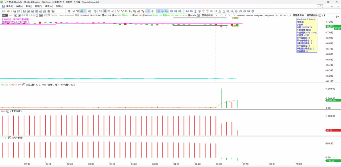The width and height of the screenshot is (341, 167).
Task: Select the candlestick chart style icon
Action: tap(105, 11)
